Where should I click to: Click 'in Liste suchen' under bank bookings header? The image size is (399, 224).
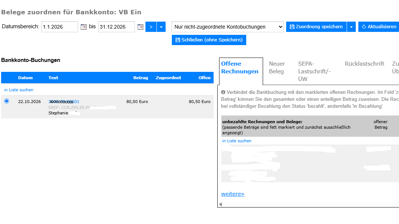19,90
